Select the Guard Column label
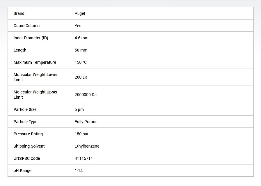 pyautogui.click(x=26, y=26)
